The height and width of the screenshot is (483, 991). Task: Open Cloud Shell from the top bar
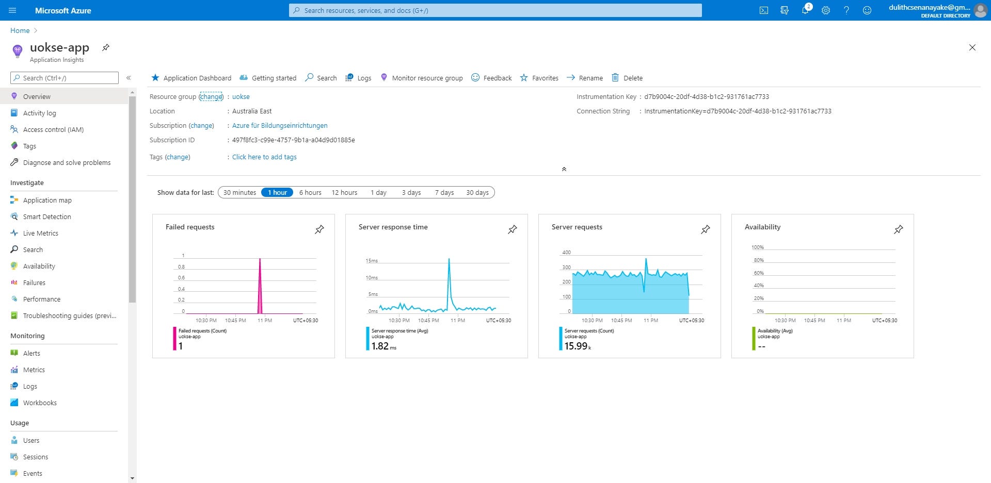click(764, 10)
